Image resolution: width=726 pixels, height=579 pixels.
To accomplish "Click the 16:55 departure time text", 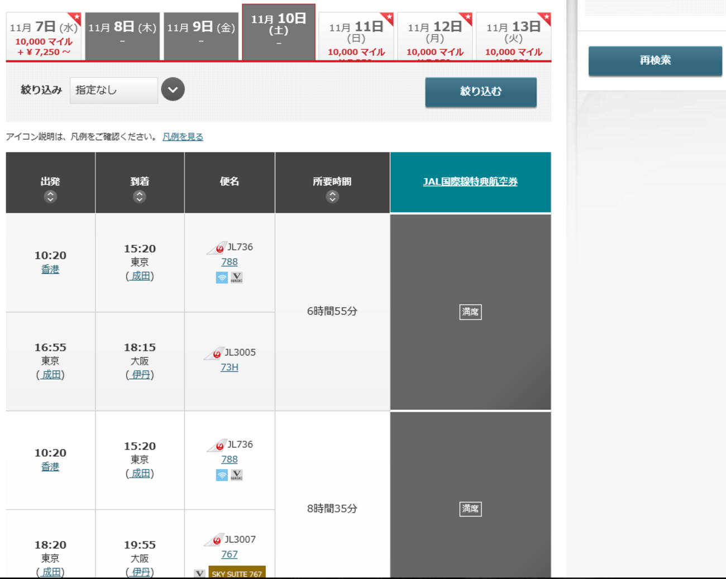I will click(50, 347).
